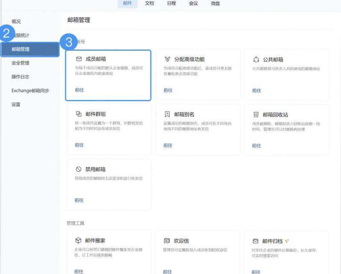
Task: Click the 邮箱回收站 recycle bin icon
Action: [256, 115]
